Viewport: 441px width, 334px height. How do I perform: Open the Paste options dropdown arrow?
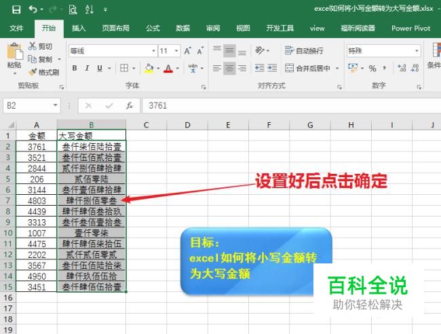[x=14, y=74]
